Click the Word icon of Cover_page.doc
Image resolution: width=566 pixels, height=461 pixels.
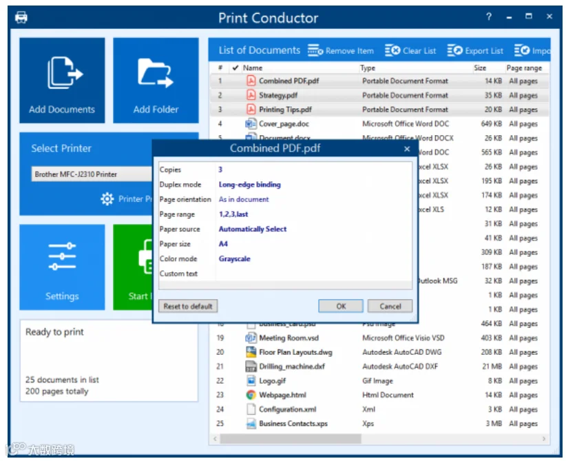click(251, 123)
